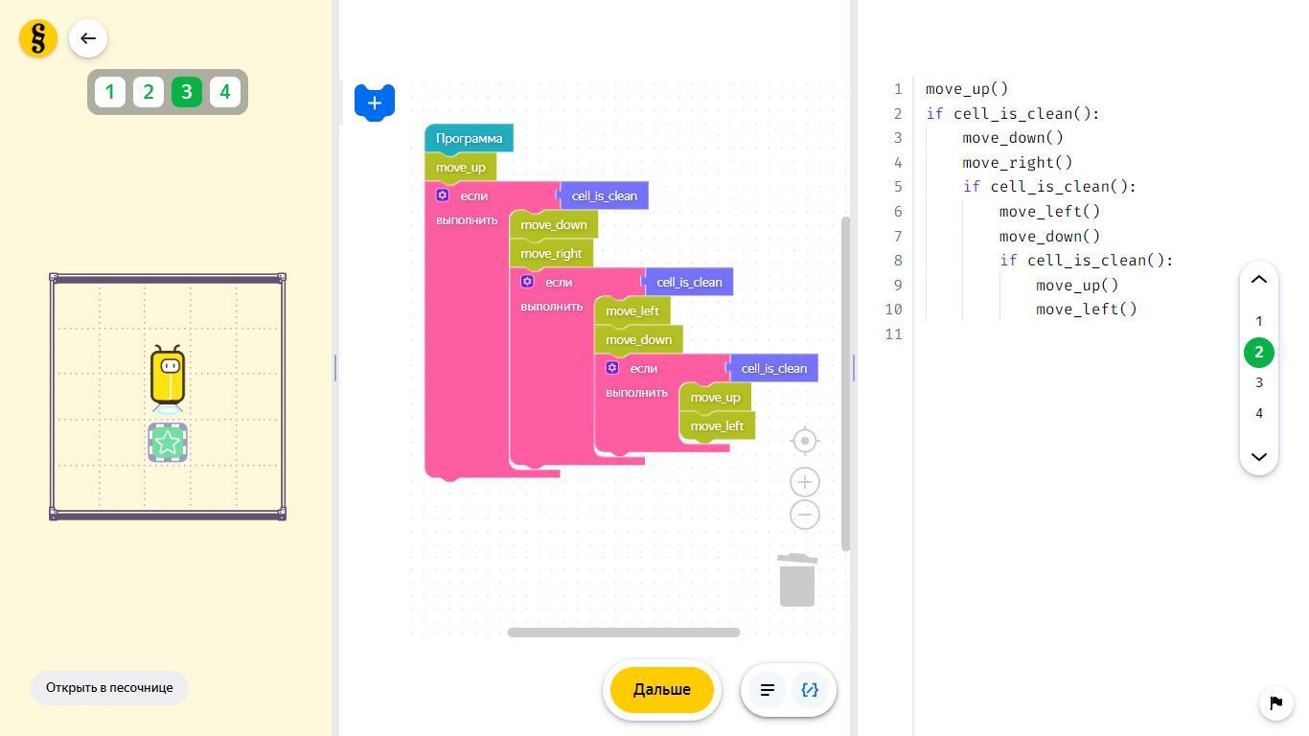The image size is (1309, 736).
Task: Click code line 'move_right()'
Action: click(1018, 163)
